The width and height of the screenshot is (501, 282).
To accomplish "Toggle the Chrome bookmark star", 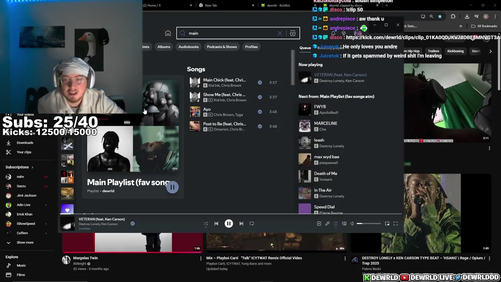I will click(x=440, y=16).
